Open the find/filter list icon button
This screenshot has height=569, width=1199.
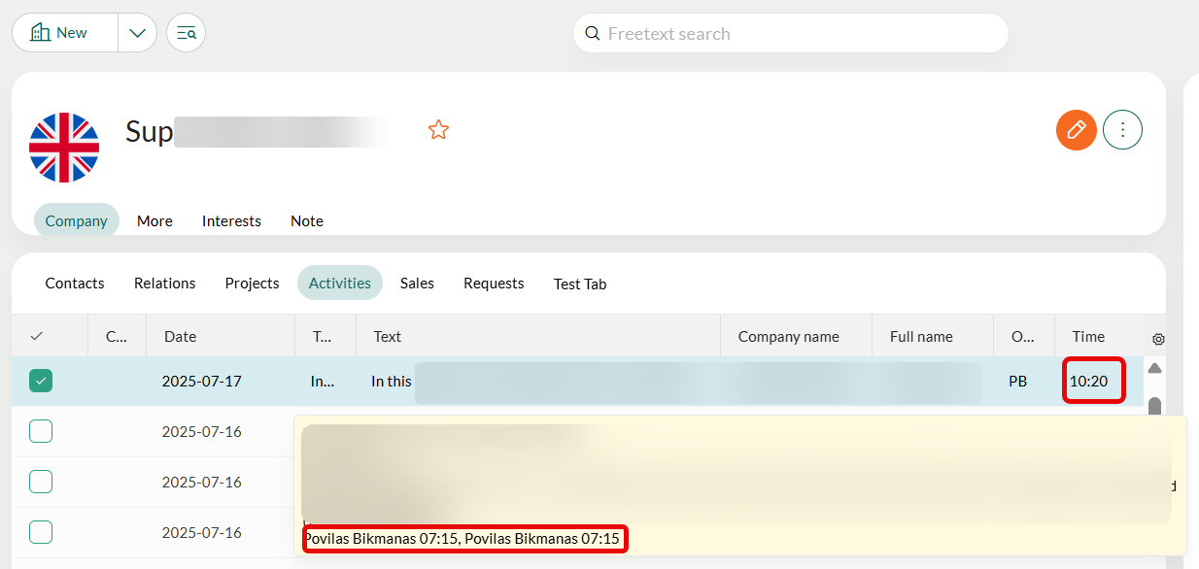click(x=186, y=33)
